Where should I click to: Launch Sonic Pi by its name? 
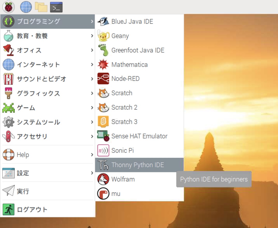122,151
